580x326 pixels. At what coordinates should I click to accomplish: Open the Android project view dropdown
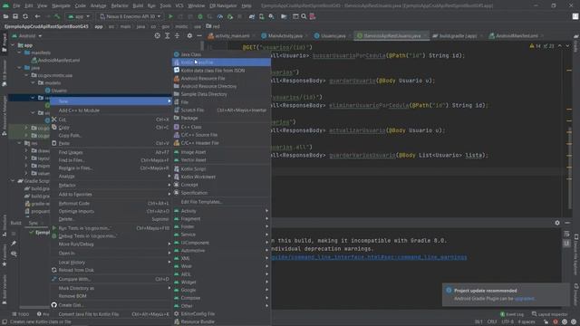tap(26, 36)
